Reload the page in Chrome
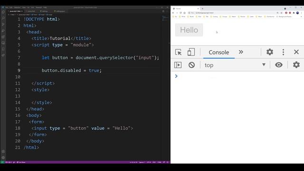The height and width of the screenshot is (171, 304). (x=180, y=13)
